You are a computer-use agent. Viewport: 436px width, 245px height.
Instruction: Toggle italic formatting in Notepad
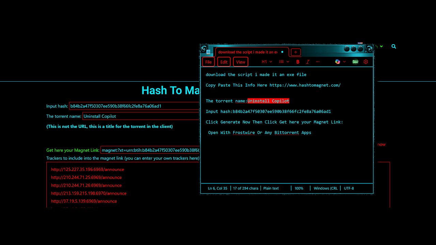point(308,62)
